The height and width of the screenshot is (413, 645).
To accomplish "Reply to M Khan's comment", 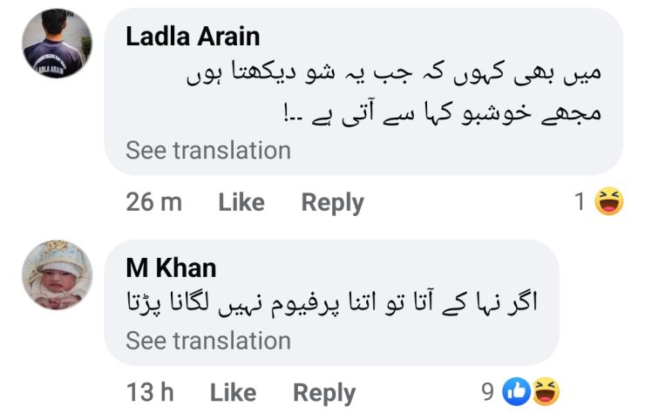I will 323,392.
